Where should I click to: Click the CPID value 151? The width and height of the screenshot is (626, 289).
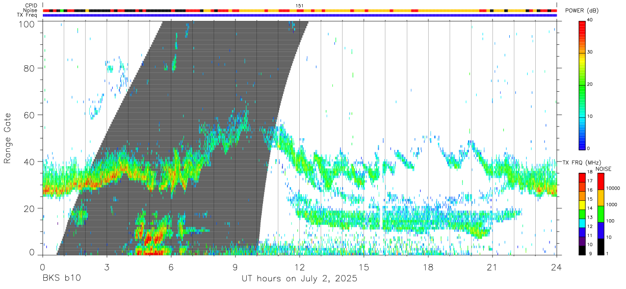click(x=300, y=6)
